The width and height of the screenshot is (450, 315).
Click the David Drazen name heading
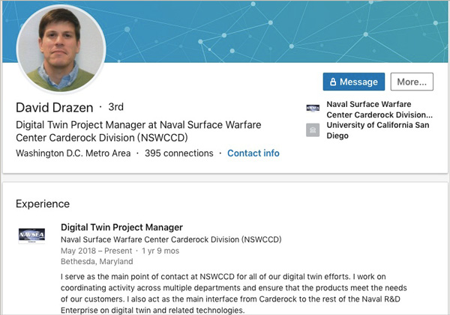(x=55, y=107)
